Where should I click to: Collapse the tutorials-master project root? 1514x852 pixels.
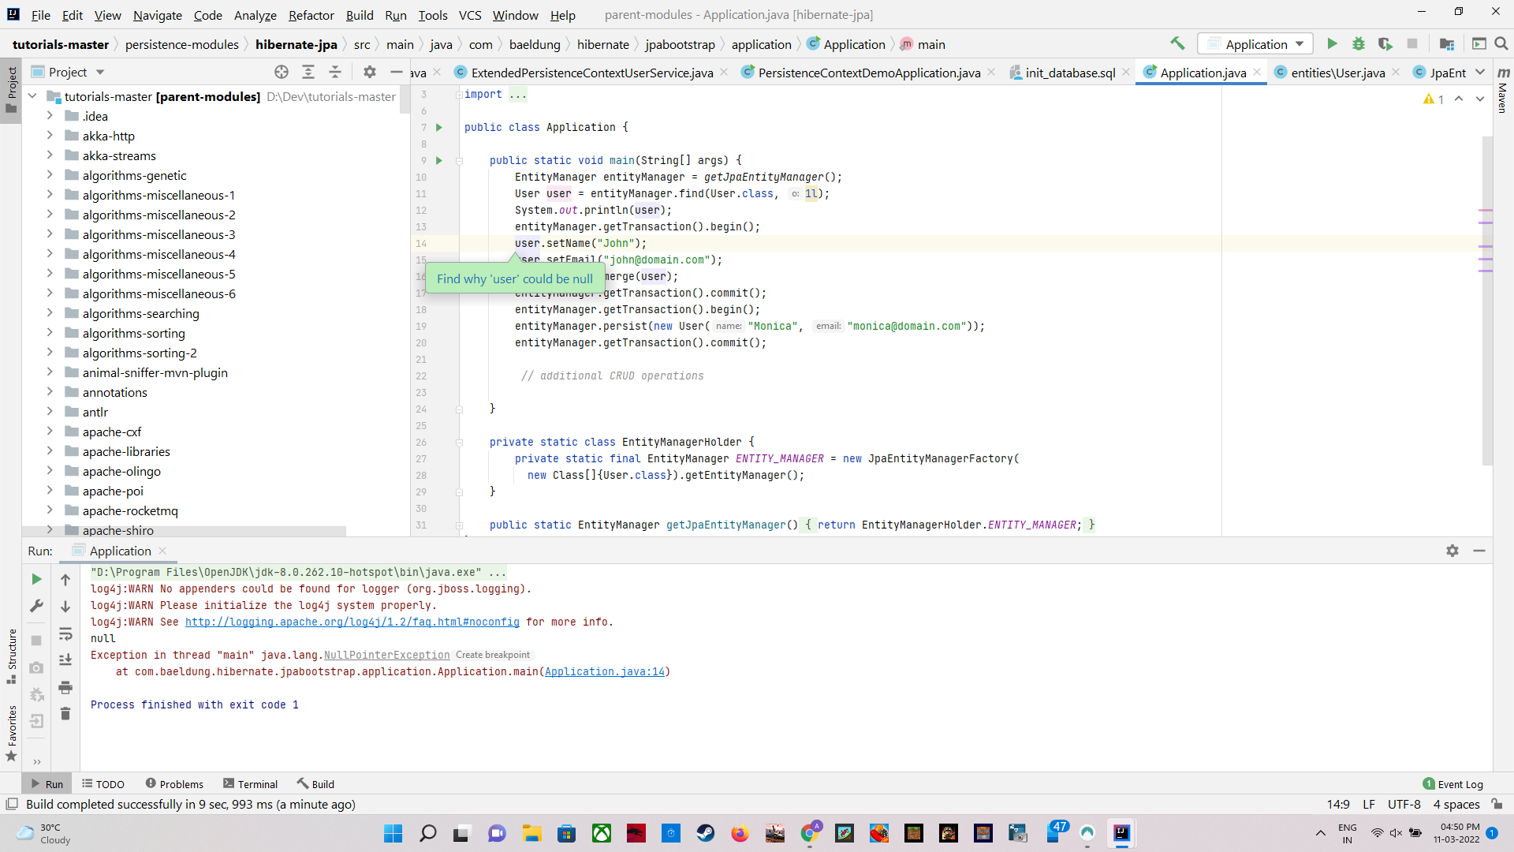tap(32, 95)
